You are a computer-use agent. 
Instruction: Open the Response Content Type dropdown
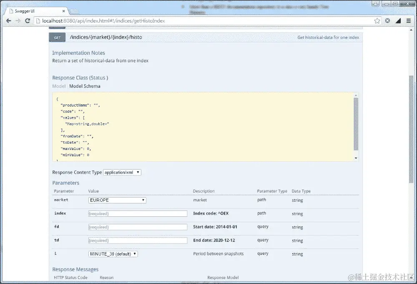[122, 172]
